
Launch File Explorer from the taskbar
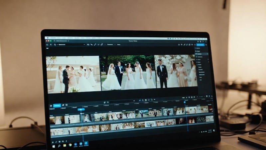click(x=65, y=145)
